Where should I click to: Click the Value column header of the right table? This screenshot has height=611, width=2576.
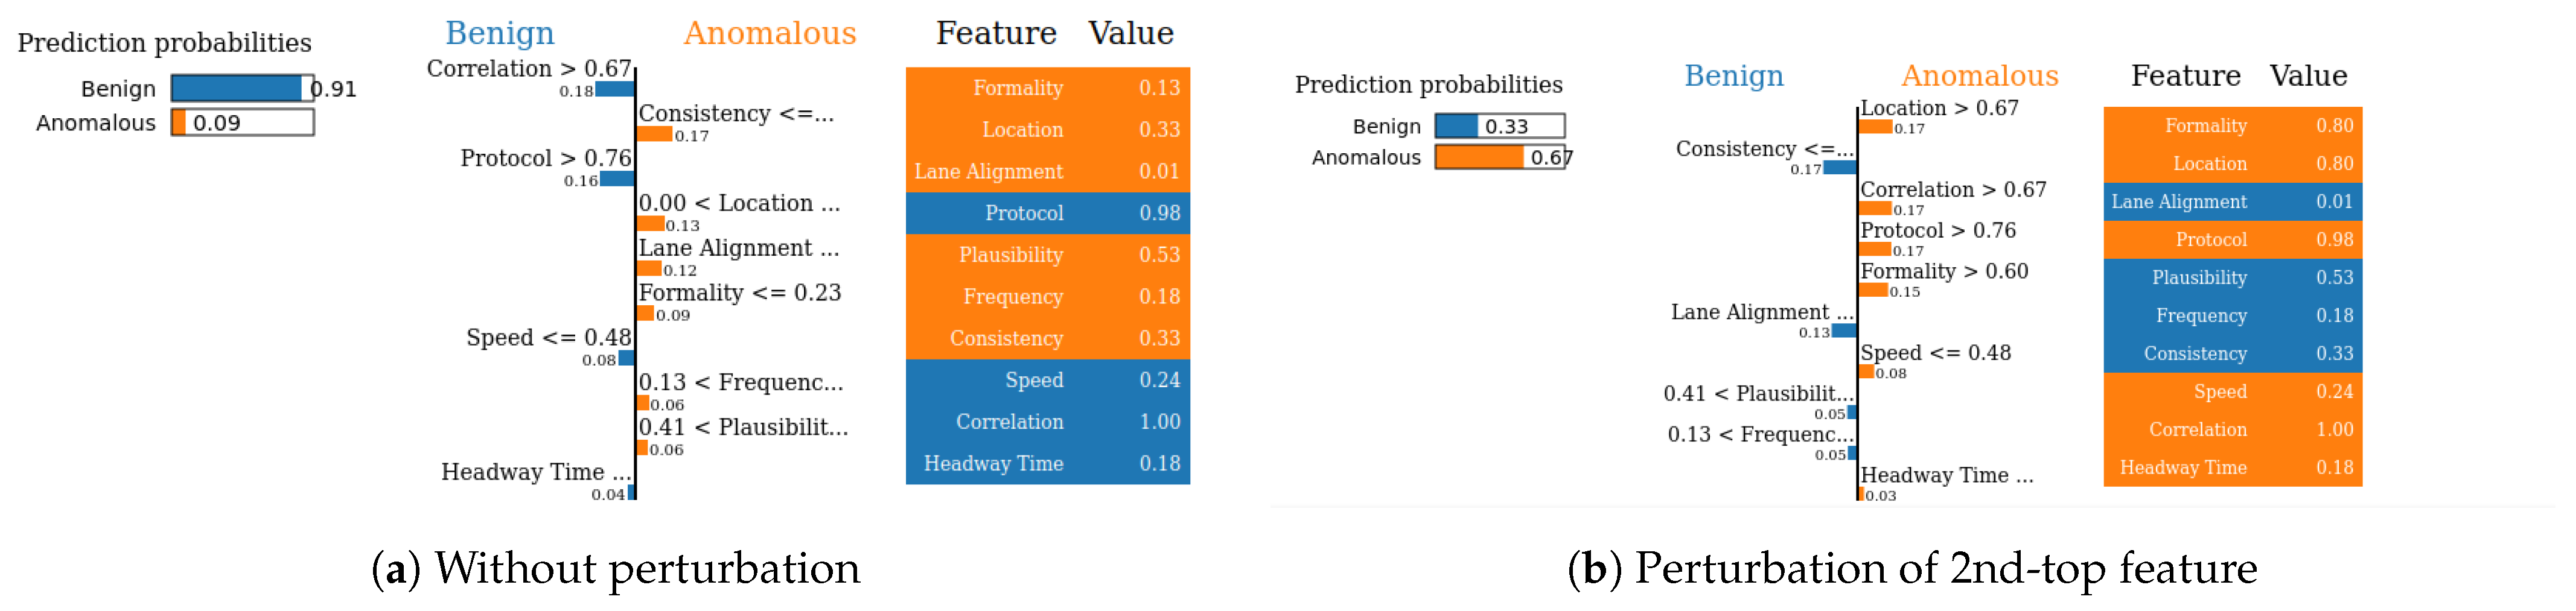[2307, 76]
